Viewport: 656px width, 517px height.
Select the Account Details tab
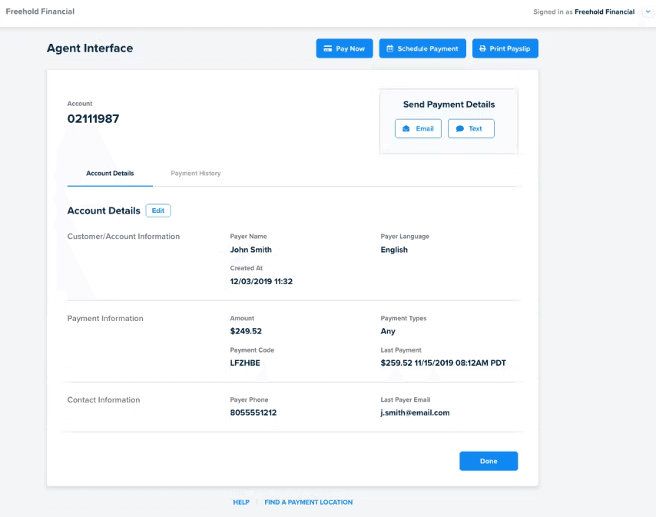[x=110, y=174]
